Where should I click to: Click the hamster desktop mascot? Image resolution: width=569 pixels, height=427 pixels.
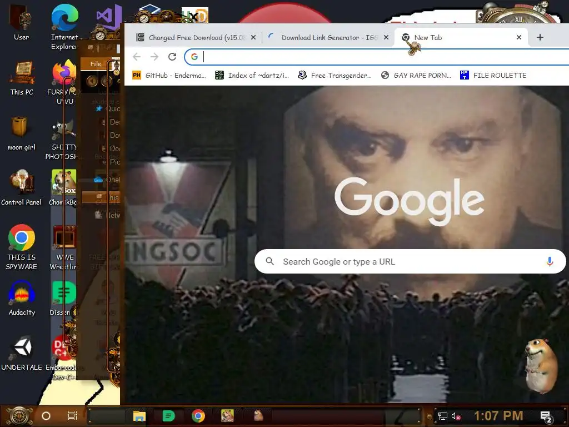click(541, 365)
